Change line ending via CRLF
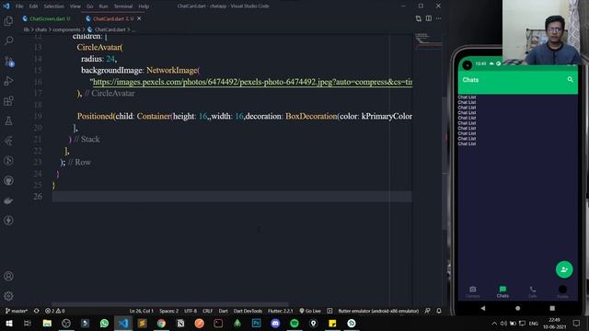This screenshot has height=331, width=589. point(207,311)
